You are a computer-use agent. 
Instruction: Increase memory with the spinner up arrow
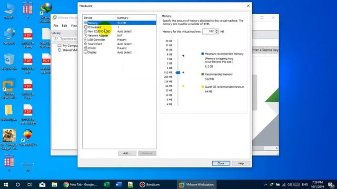click(216, 30)
